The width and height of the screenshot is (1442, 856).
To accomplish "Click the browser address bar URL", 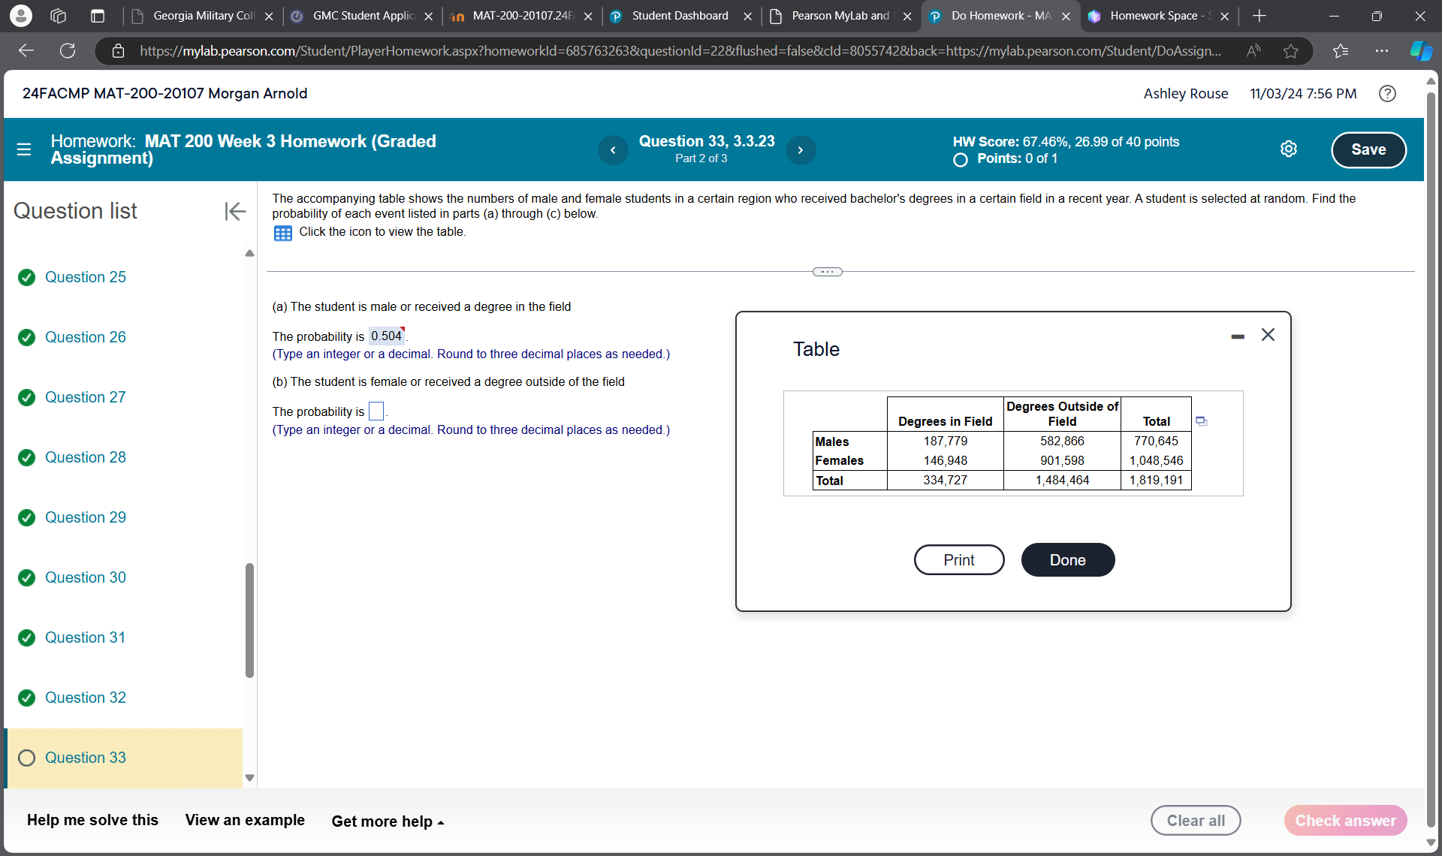I will point(680,51).
